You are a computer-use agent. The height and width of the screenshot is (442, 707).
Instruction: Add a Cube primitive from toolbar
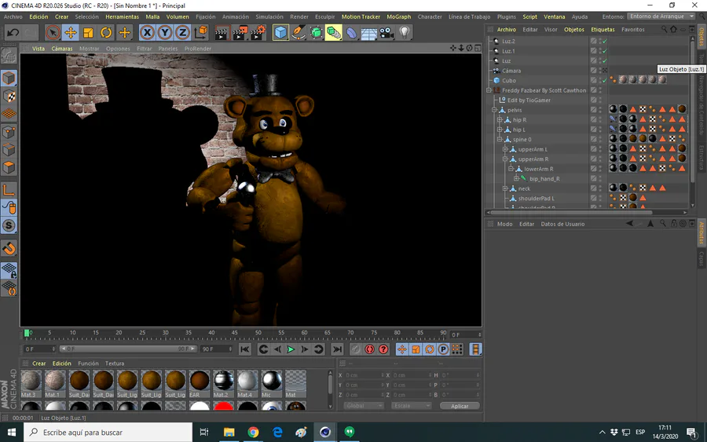tap(280, 32)
